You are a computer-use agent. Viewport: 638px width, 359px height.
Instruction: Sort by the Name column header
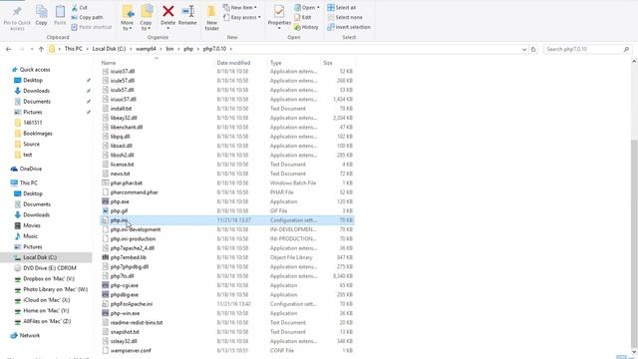pos(109,63)
